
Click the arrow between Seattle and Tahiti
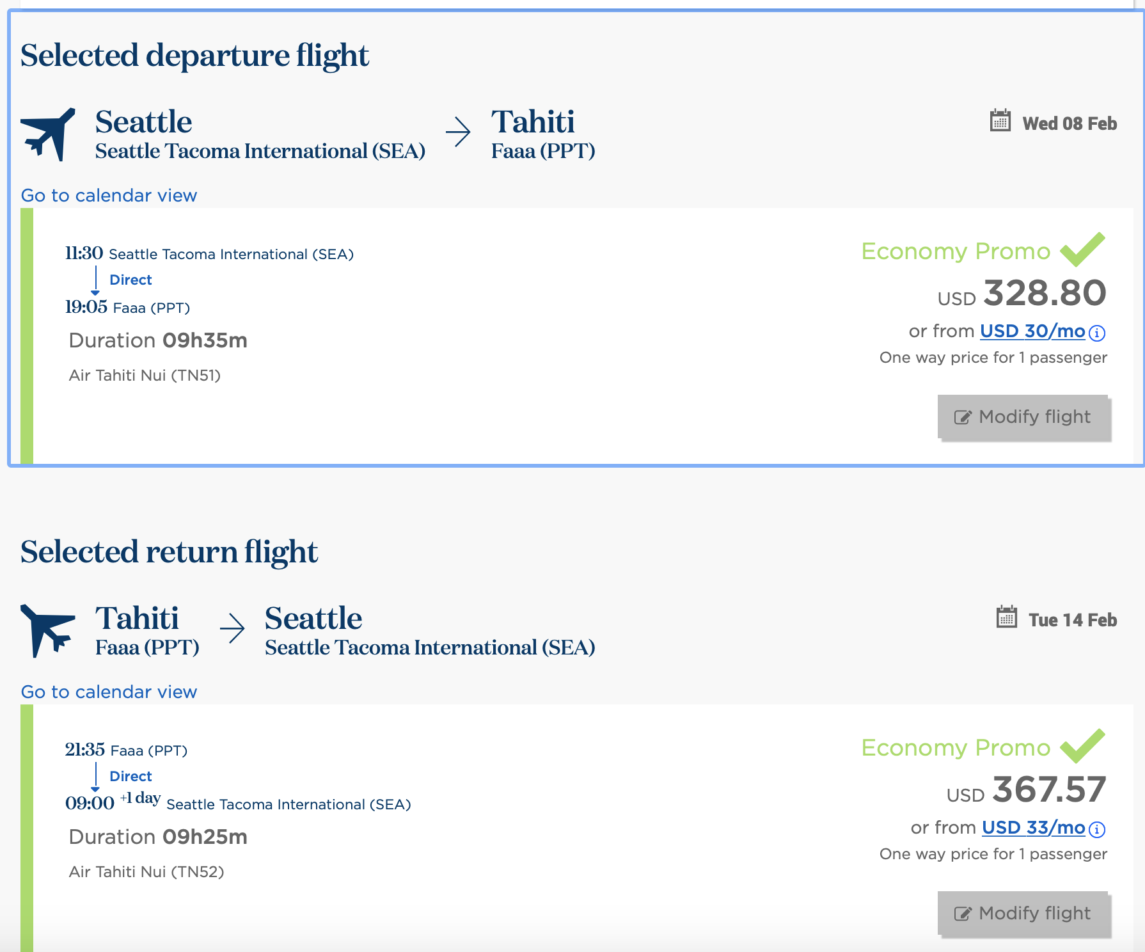[458, 132]
